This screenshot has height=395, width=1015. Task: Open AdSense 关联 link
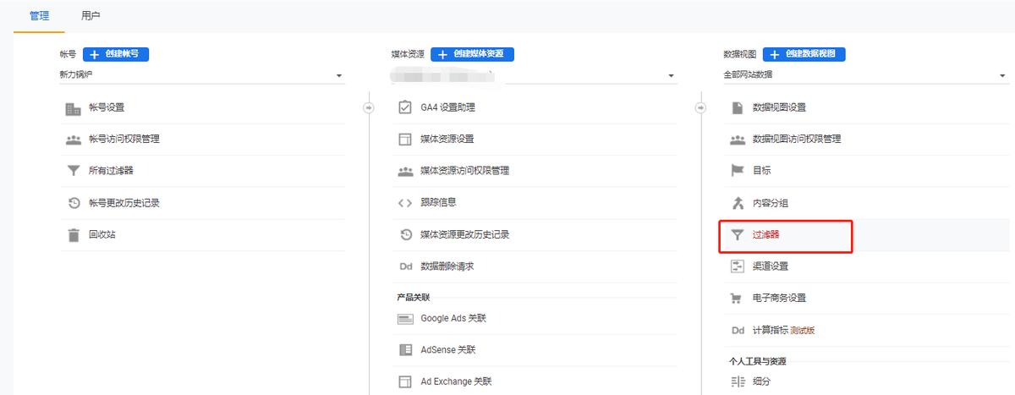[x=448, y=350]
